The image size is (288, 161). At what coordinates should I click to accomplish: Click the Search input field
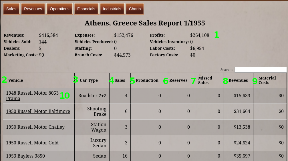pyautogui.click(x=260, y=70)
